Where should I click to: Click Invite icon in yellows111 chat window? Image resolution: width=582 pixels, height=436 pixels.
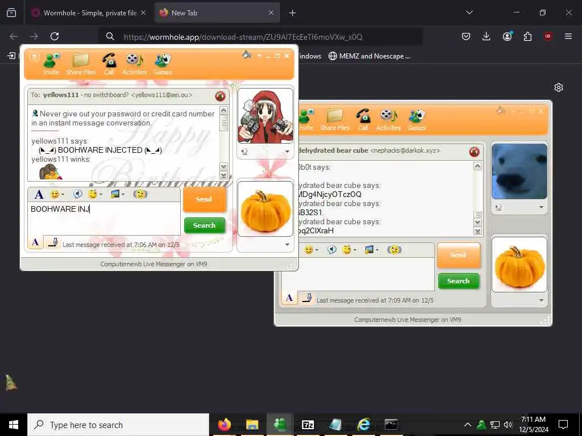(x=51, y=64)
